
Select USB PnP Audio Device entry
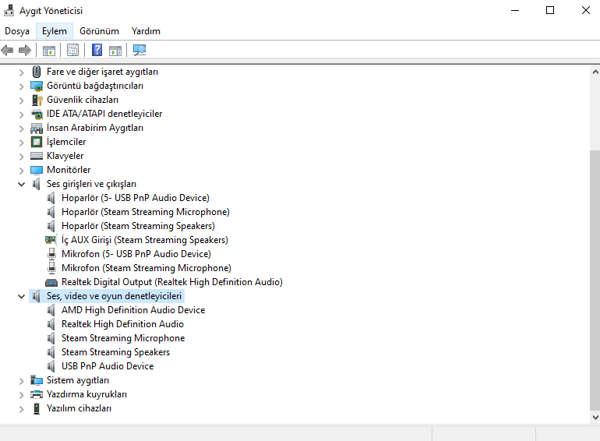coord(108,366)
